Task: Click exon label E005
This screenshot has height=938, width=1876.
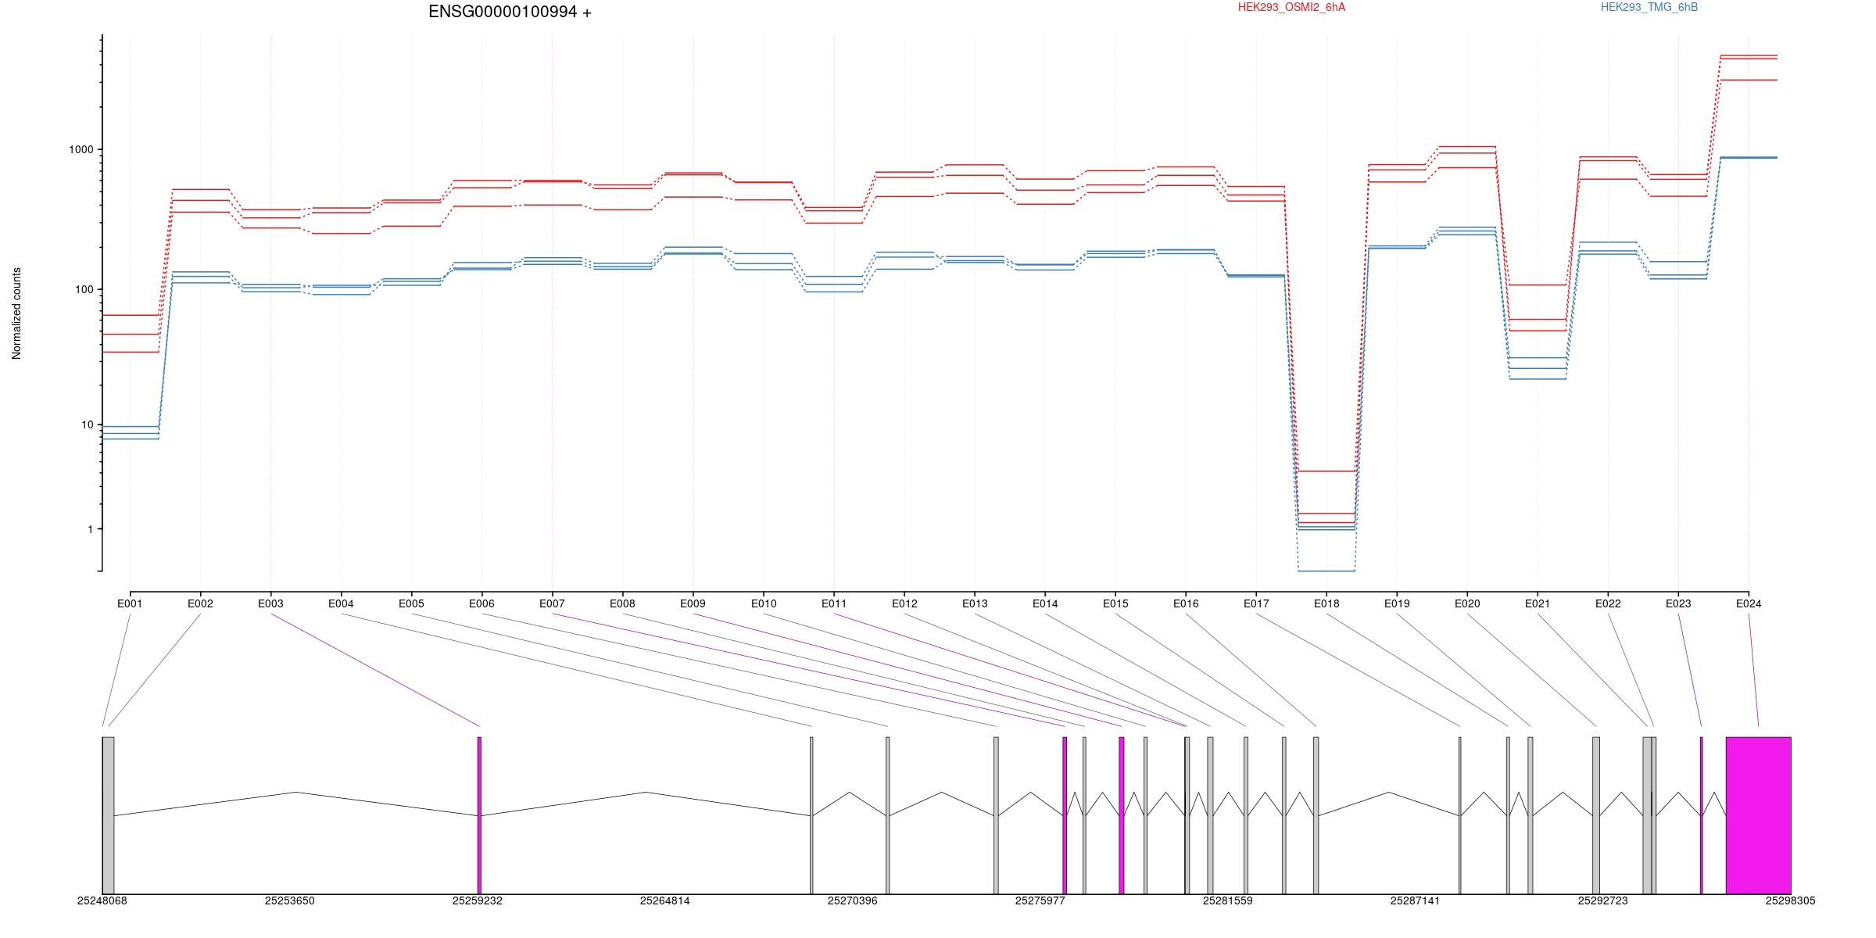Action: coord(411,603)
